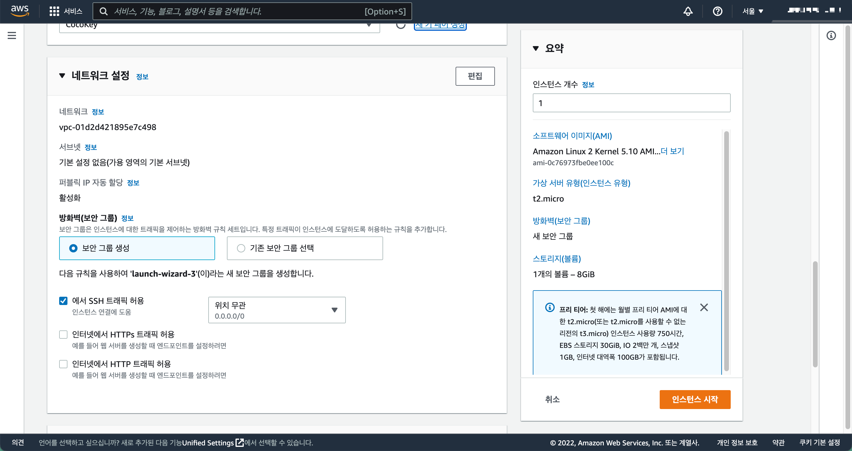Open the Seoul region selector
The image size is (852, 451).
752,11
